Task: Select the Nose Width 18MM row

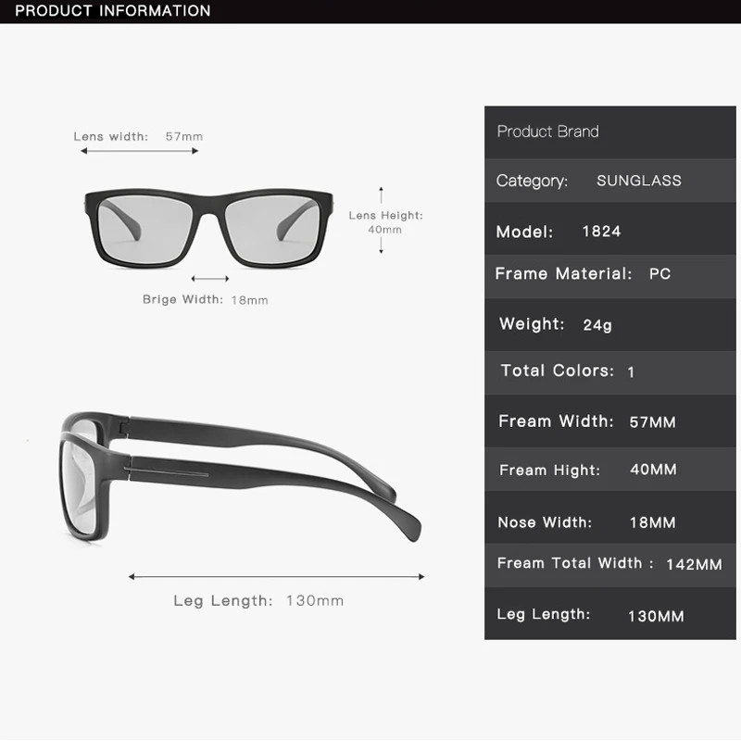Action: coord(610,517)
